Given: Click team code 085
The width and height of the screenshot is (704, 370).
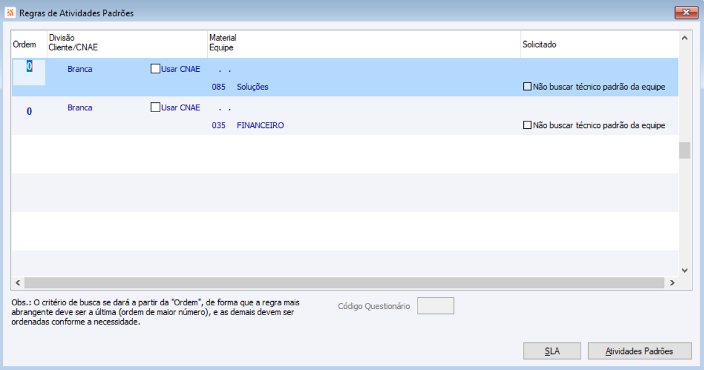Looking at the screenshot, I should (219, 87).
